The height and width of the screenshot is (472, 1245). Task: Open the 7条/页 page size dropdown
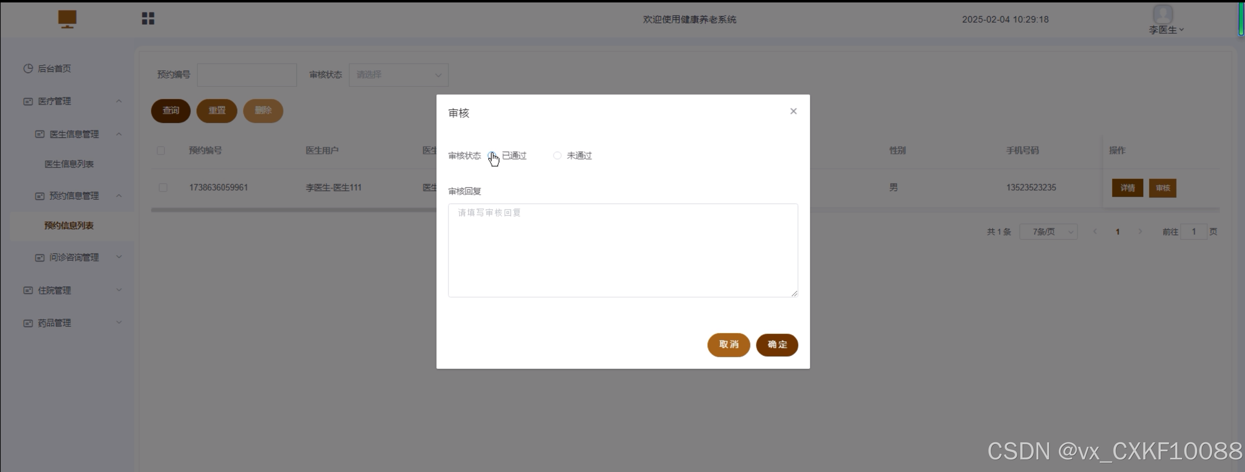[x=1048, y=232]
